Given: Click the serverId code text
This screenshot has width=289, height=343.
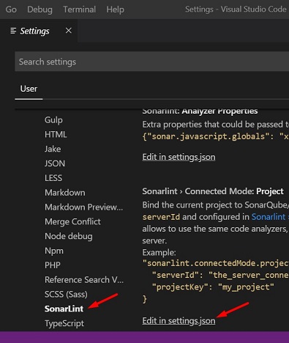Looking at the screenshot, I should (161, 217).
